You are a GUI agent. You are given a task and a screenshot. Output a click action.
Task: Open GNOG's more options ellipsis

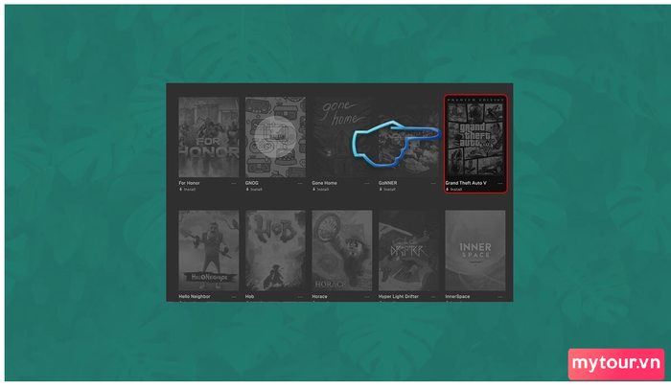(x=300, y=183)
